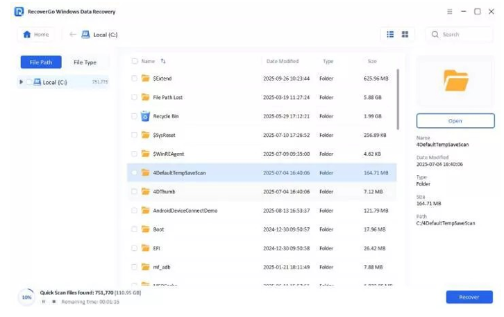Click the 10% scan progress circle
The height and width of the screenshot is (317, 504).
click(x=26, y=297)
